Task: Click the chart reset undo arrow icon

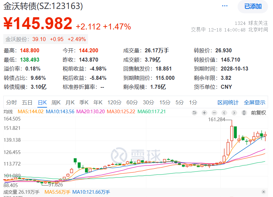Action: [x=194, y=113]
